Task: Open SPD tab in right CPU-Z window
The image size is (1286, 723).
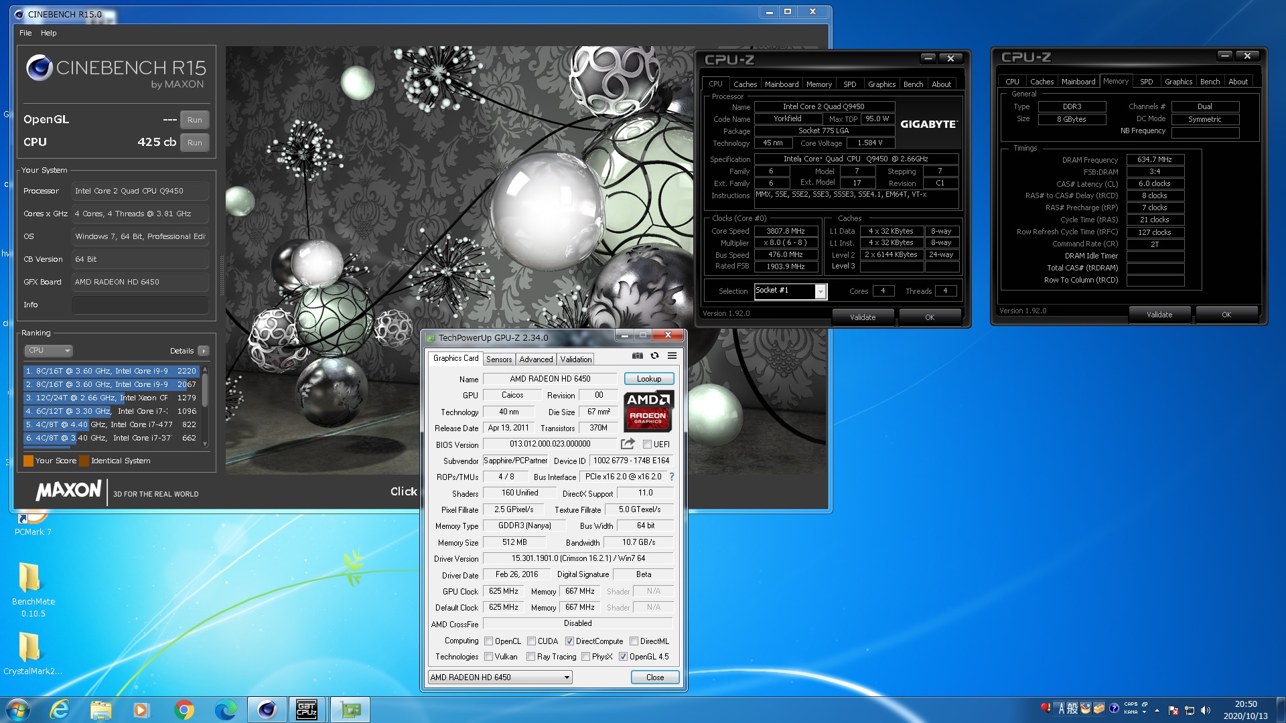Action: (x=1146, y=82)
